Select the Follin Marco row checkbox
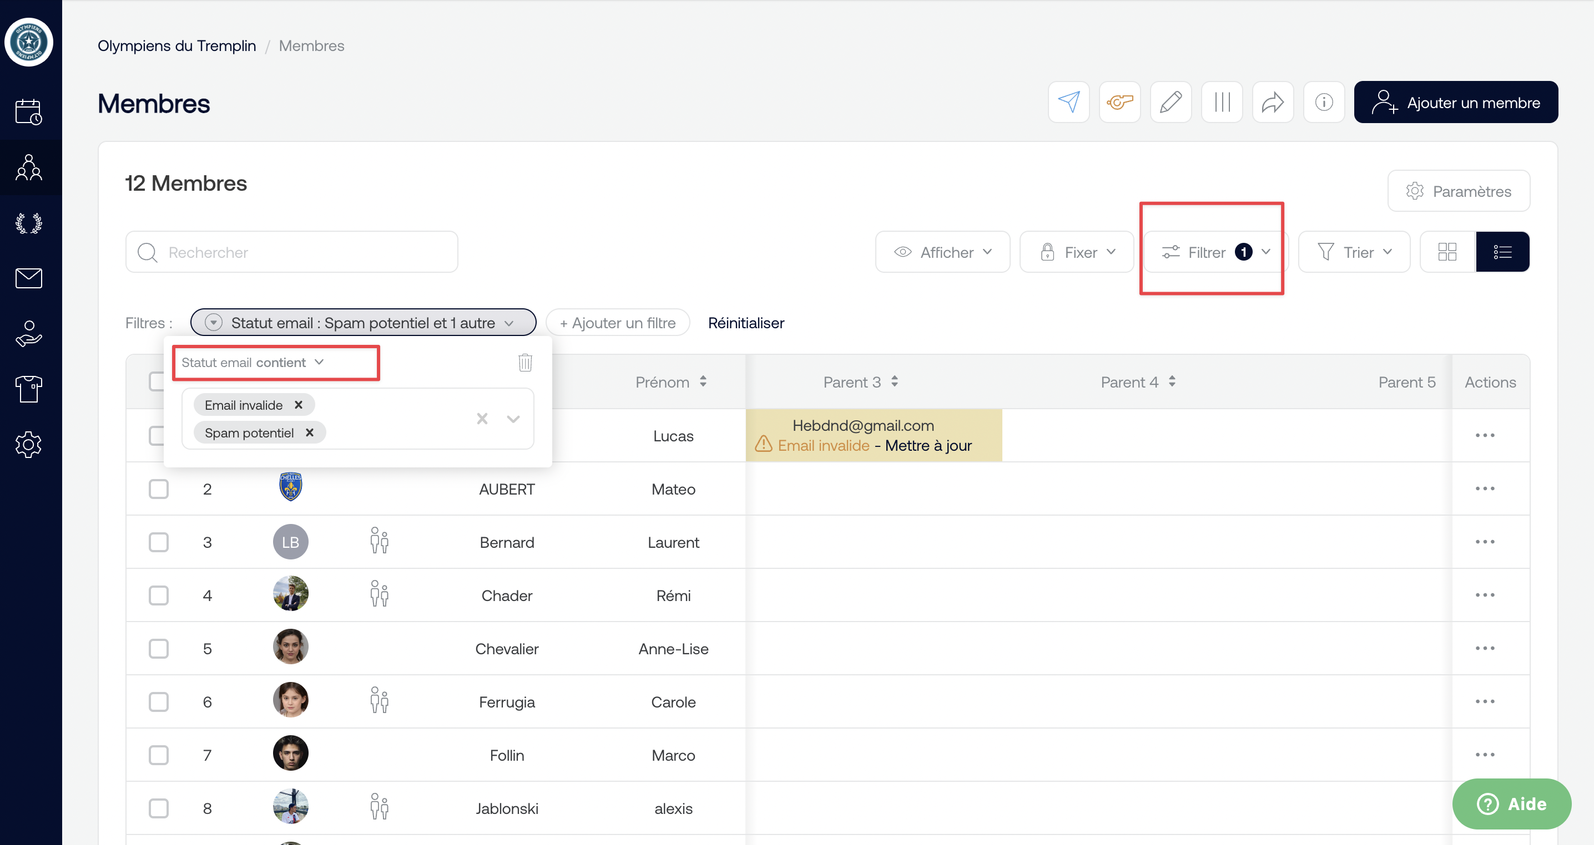1594x845 pixels. click(158, 755)
